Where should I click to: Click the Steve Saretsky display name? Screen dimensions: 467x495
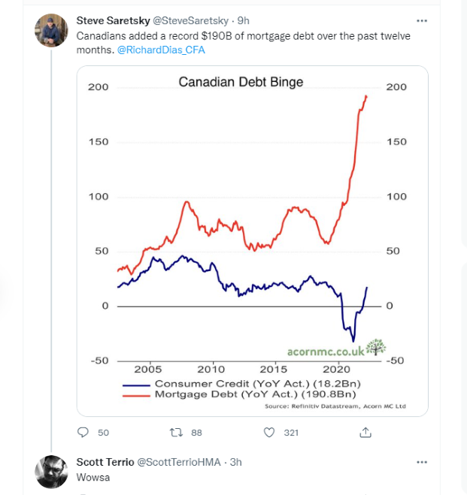point(113,20)
